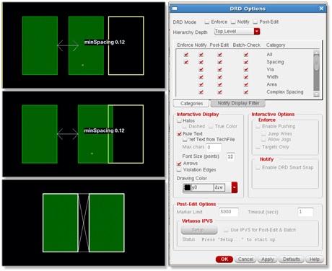Screen dimensions: 332x271
Task: Click the y0 layer name field
Action: 202,187
